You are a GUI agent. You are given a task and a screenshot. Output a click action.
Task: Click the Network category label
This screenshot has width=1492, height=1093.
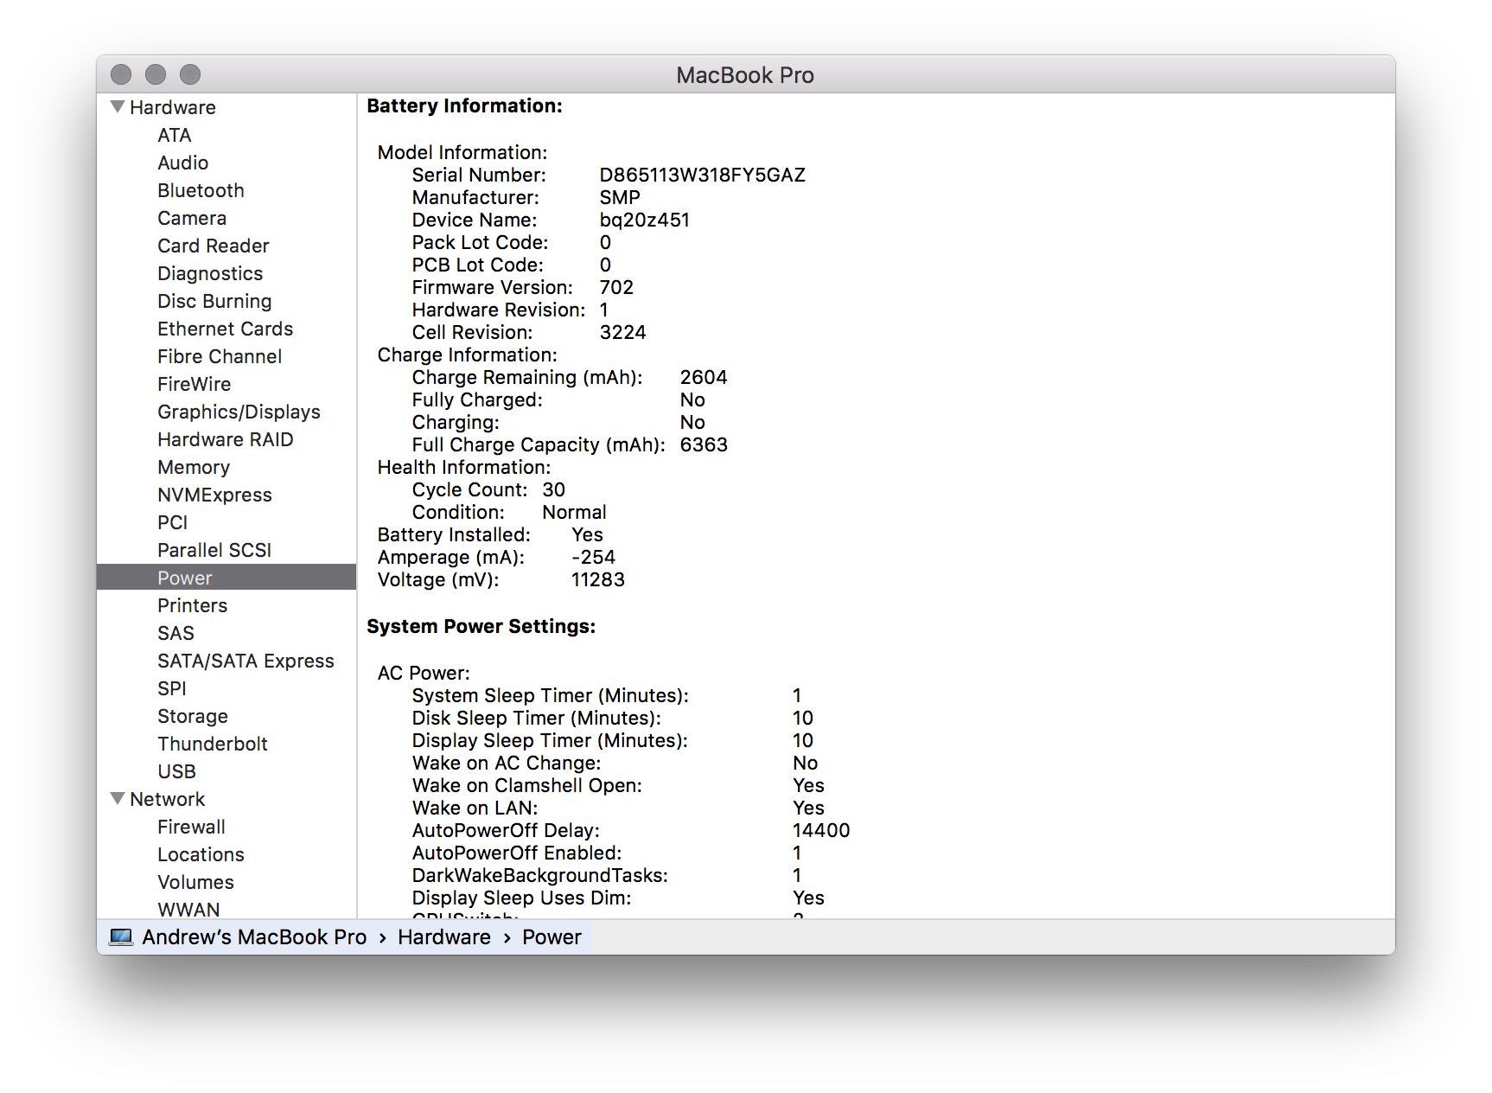pyautogui.click(x=168, y=799)
